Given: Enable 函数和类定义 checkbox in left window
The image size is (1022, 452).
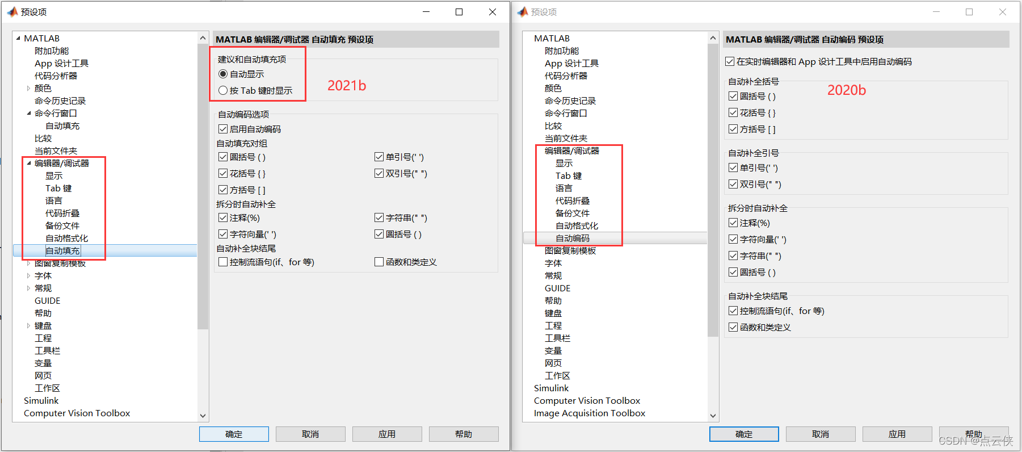Looking at the screenshot, I should click(x=379, y=262).
